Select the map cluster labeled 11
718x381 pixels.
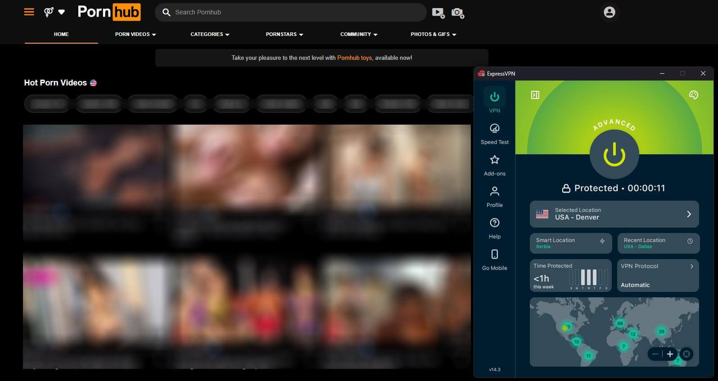tap(588, 356)
